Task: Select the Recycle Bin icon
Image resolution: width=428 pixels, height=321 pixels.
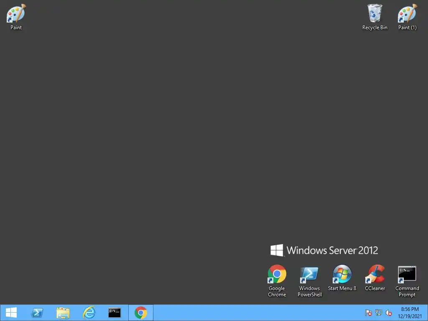Action: click(x=375, y=17)
